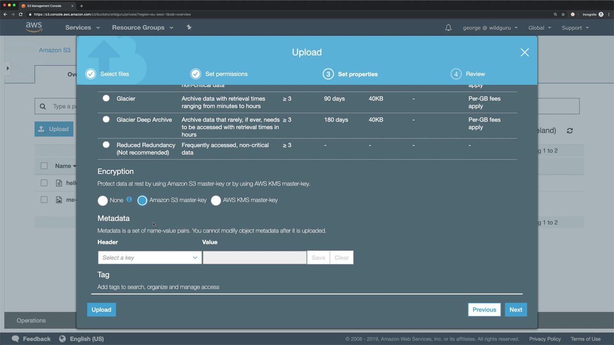Click the "180 days" cell for Glacier Deep Archive
Viewport: 614px width, 345px height.
click(336, 120)
